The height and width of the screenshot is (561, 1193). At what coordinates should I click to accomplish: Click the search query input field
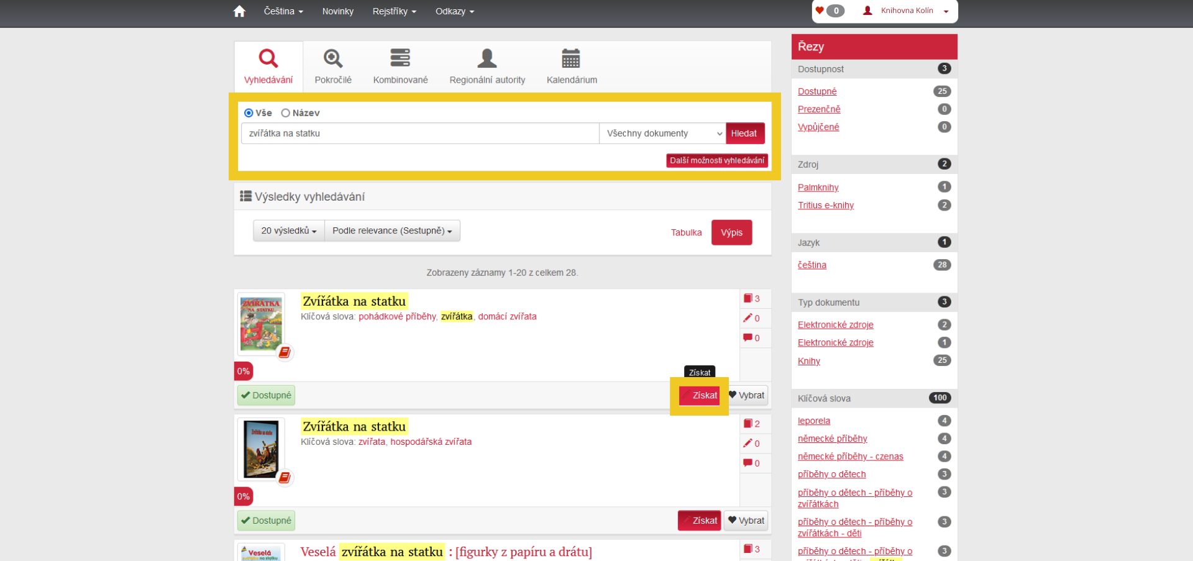tap(420, 134)
